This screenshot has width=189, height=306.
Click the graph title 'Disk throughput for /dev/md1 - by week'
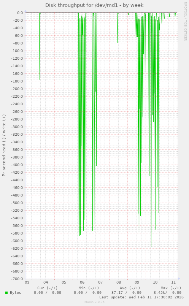click(94, 5)
